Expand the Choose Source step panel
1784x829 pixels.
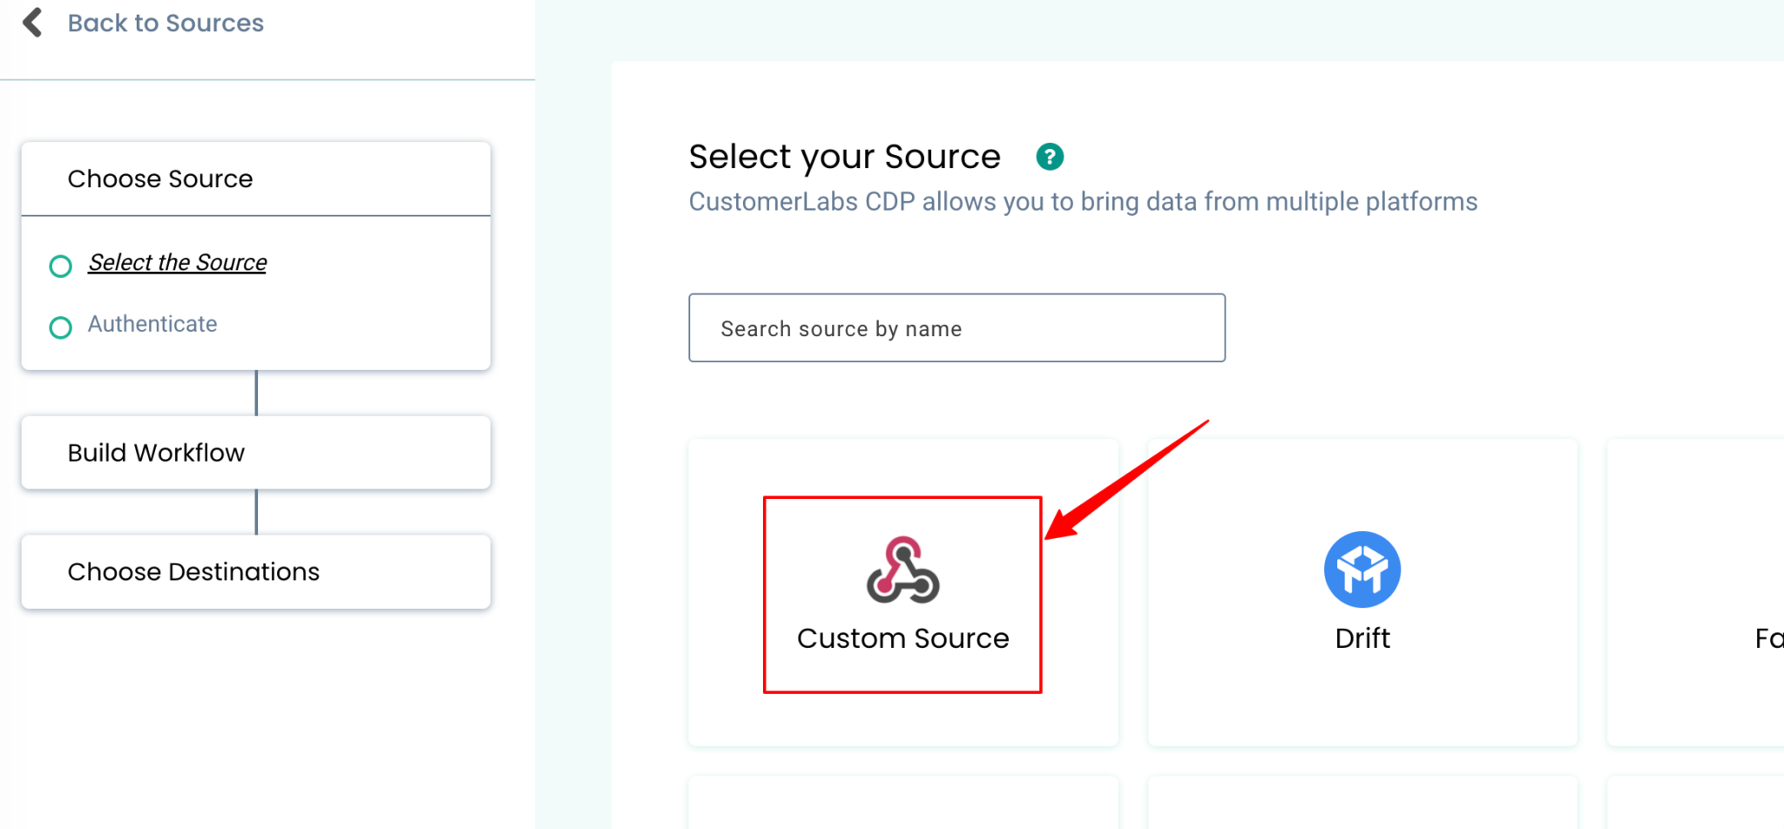(x=256, y=179)
